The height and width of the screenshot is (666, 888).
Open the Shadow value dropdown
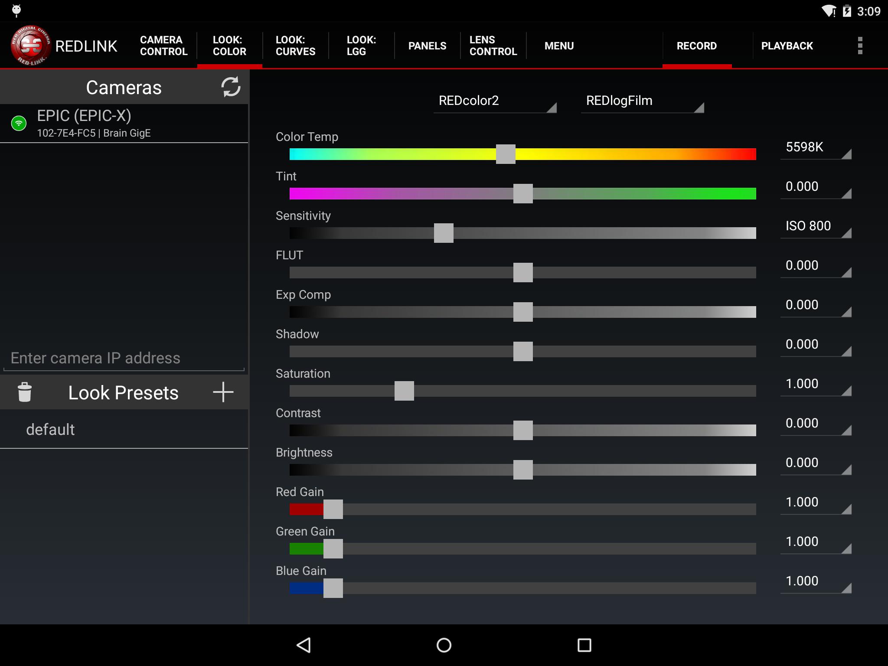(x=816, y=345)
